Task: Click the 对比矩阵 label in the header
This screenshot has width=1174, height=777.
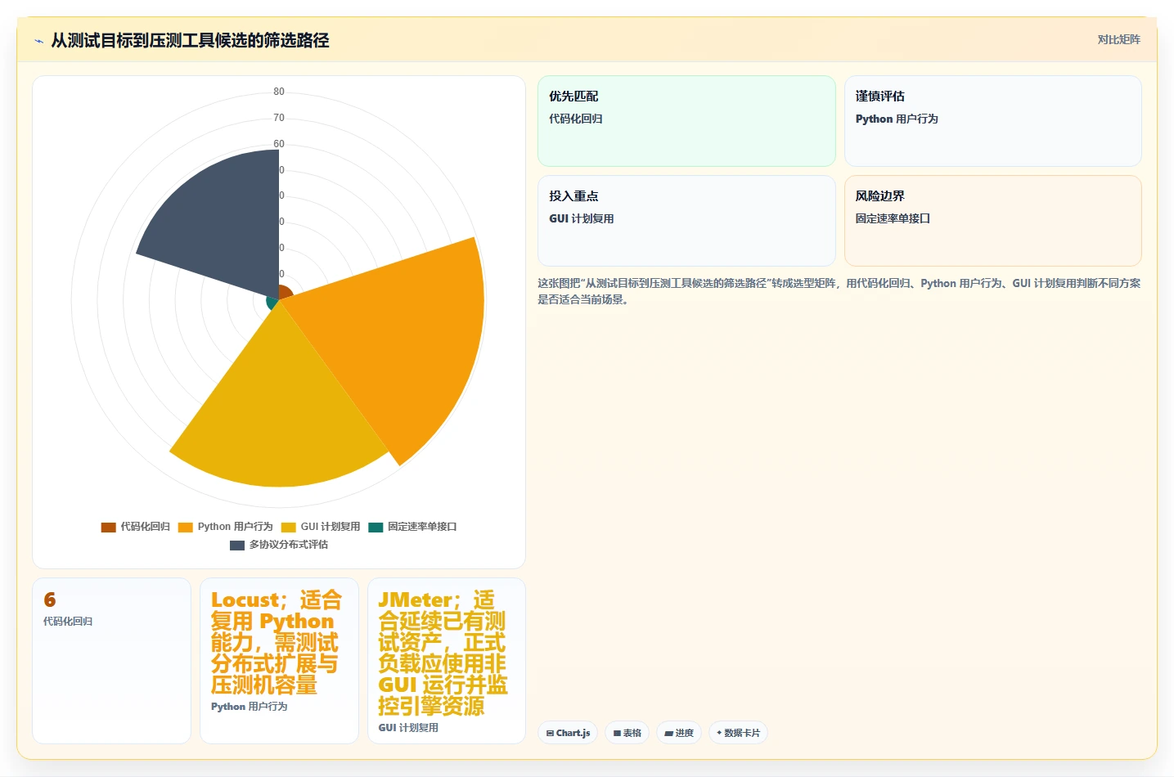Action: 1118,39
